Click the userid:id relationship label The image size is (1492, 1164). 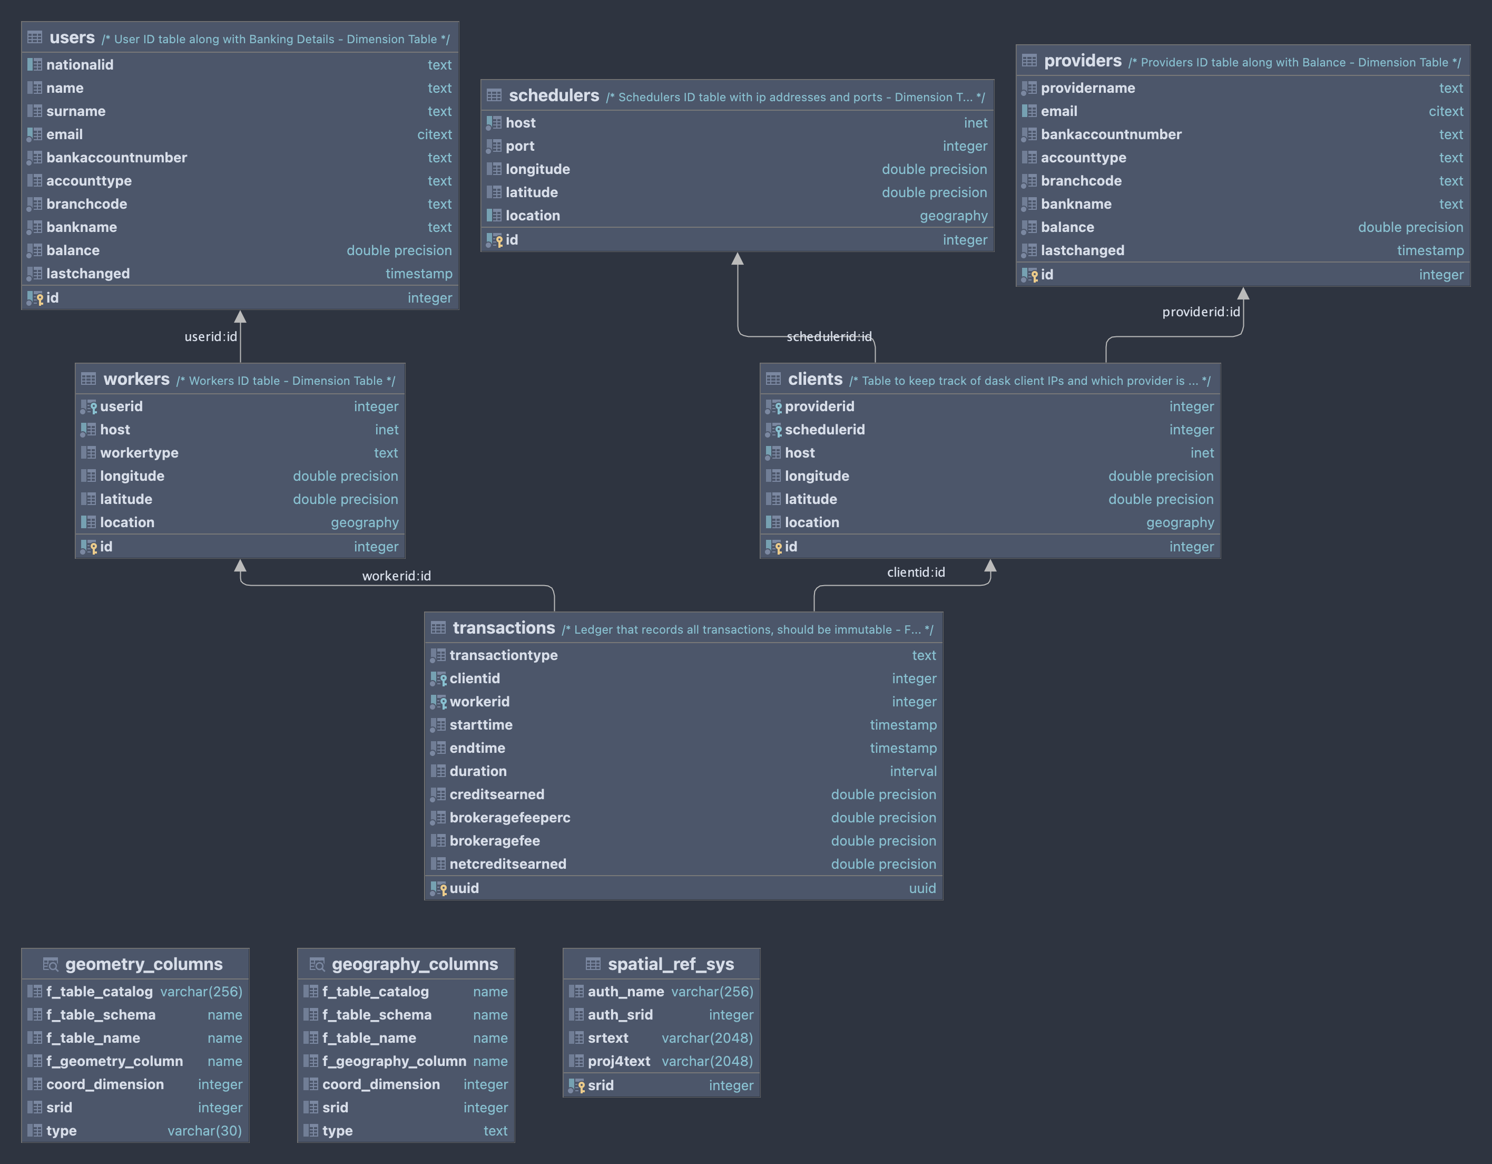click(210, 336)
